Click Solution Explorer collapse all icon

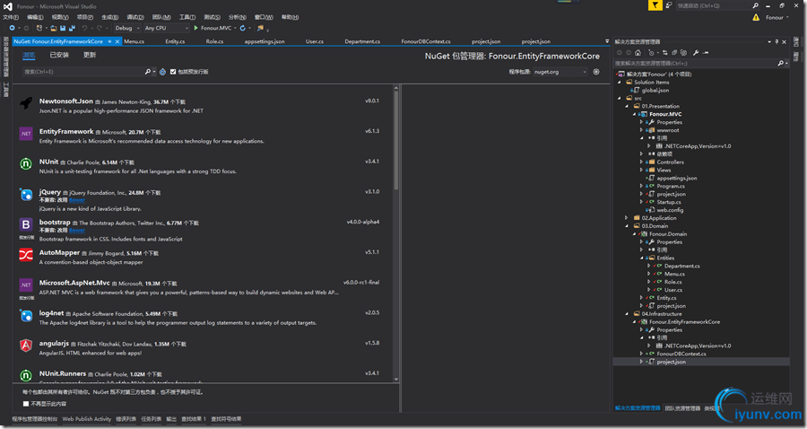(674, 53)
